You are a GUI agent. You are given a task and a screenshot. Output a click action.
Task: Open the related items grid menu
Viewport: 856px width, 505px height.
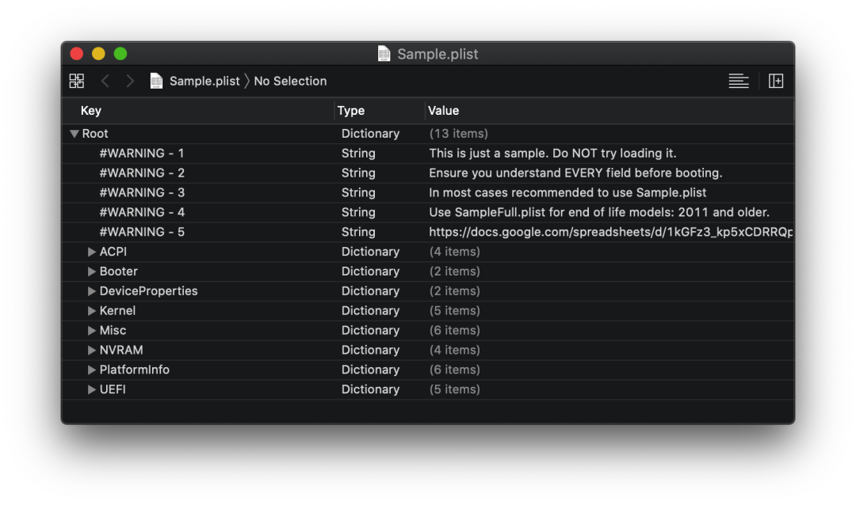(76, 82)
